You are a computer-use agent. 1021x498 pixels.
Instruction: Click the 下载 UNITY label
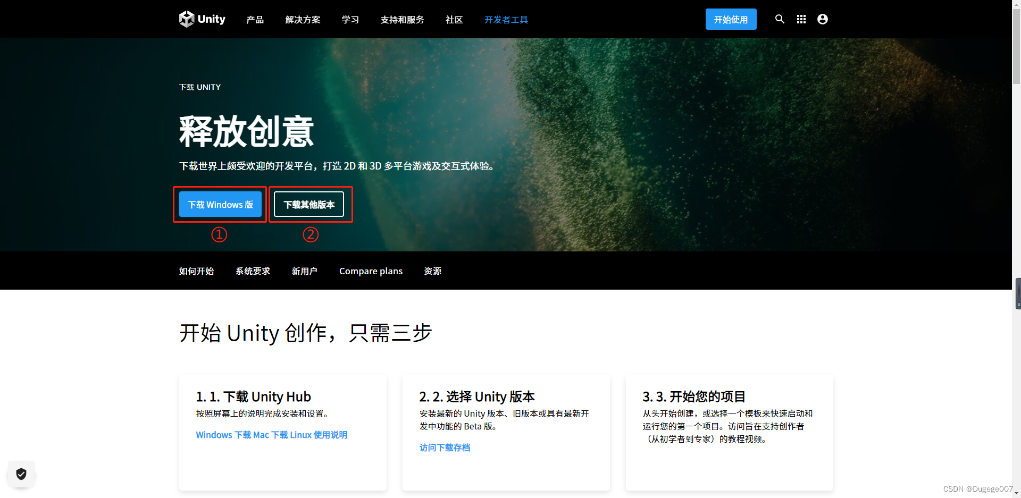tap(200, 87)
